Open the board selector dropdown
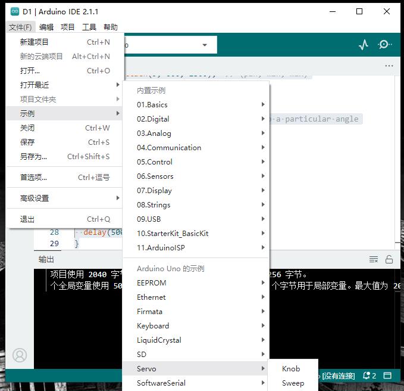The width and height of the screenshot is (404, 391). pos(171,45)
